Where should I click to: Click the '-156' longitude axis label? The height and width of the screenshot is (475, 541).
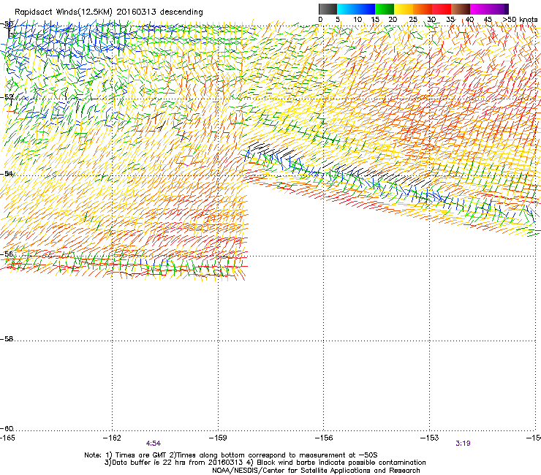pos(324,438)
